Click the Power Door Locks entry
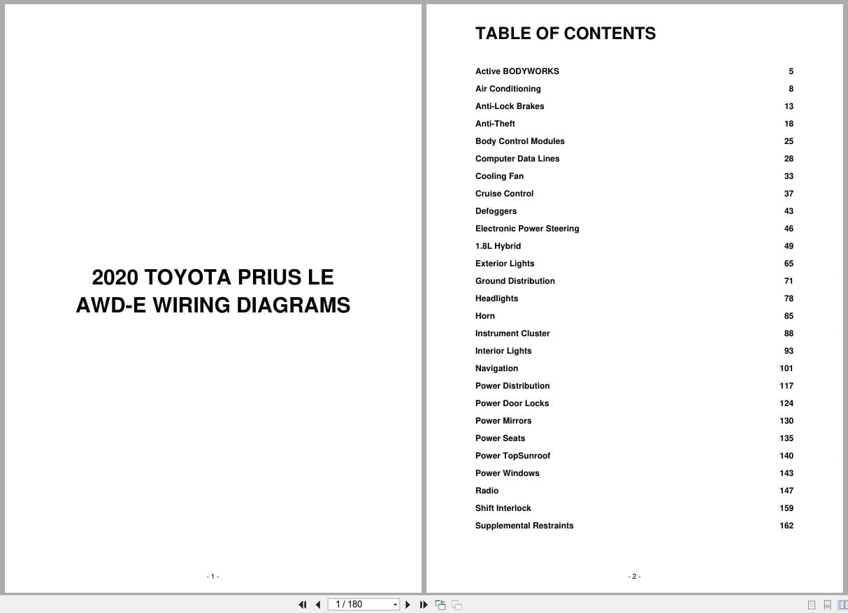 coord(512,403)
